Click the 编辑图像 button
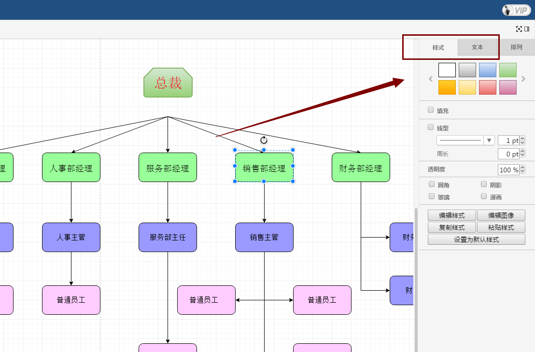This screenshot has height=352, width=535. 501,215
